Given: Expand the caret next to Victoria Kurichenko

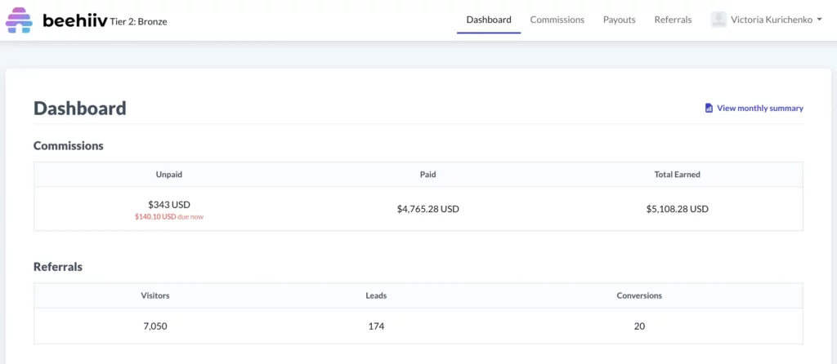Looking at the screenshot, I should point(819,20).
